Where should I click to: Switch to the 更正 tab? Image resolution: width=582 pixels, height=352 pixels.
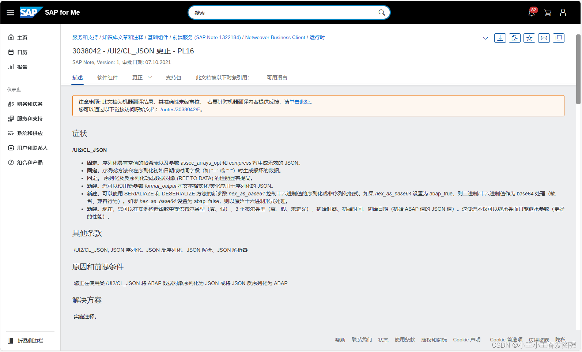[137, 78]
